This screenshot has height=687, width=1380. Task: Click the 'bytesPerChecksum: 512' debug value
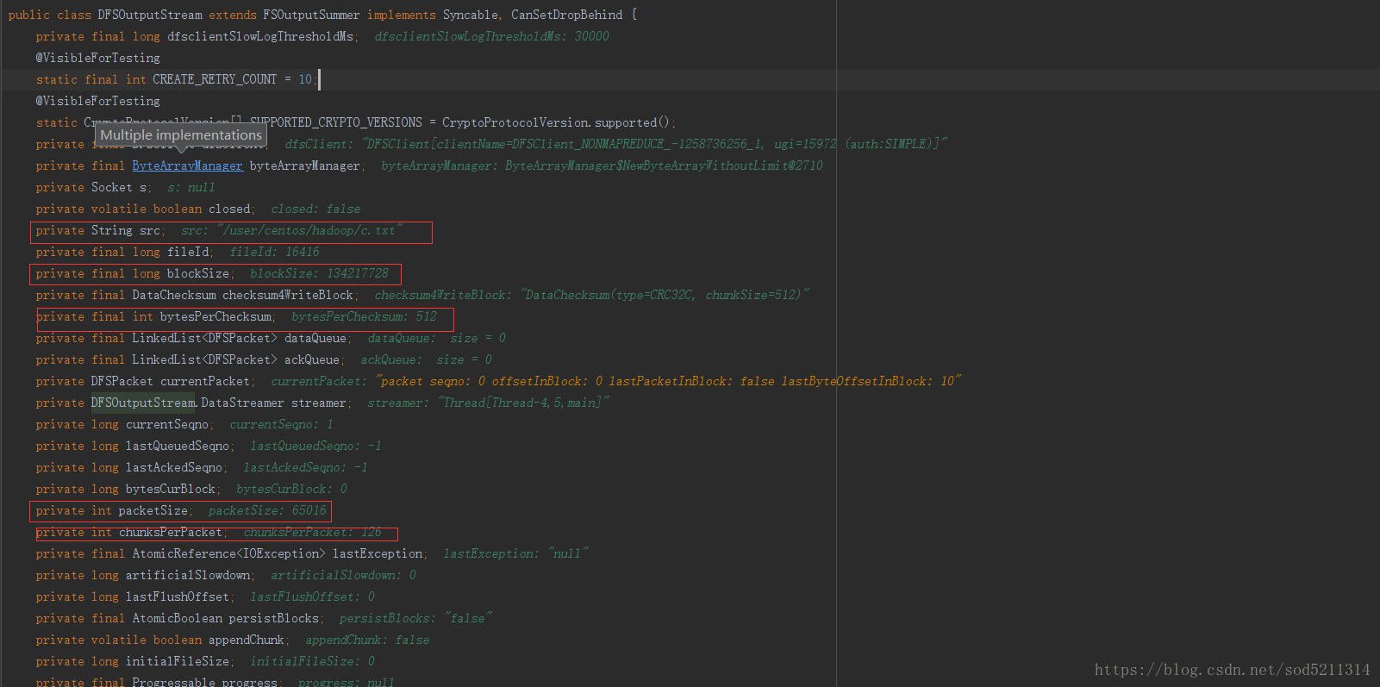click(364, 316)
